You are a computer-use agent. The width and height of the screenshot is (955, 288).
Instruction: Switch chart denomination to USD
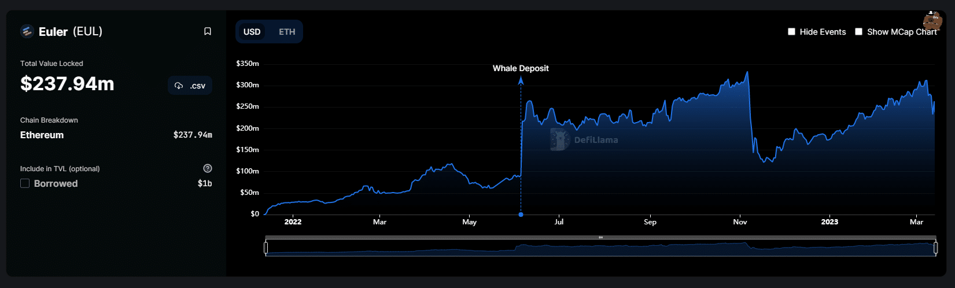click(252, 32)
